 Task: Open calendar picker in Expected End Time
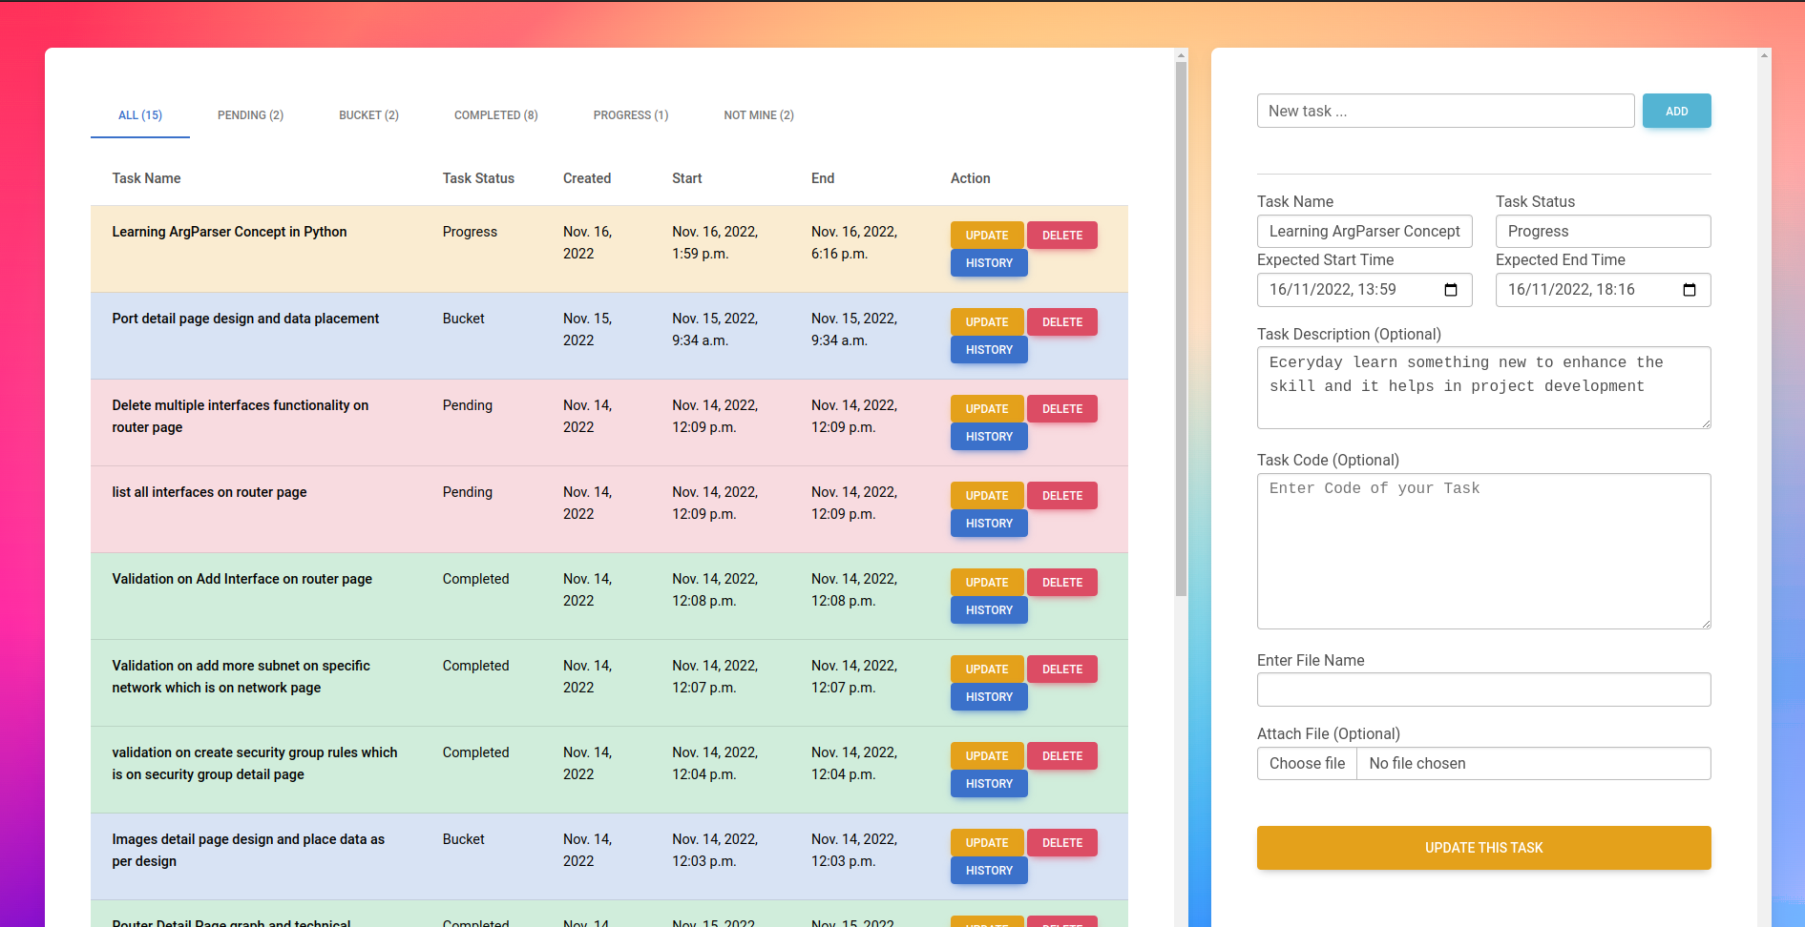pyautogui.click(x=1690, y=290)
